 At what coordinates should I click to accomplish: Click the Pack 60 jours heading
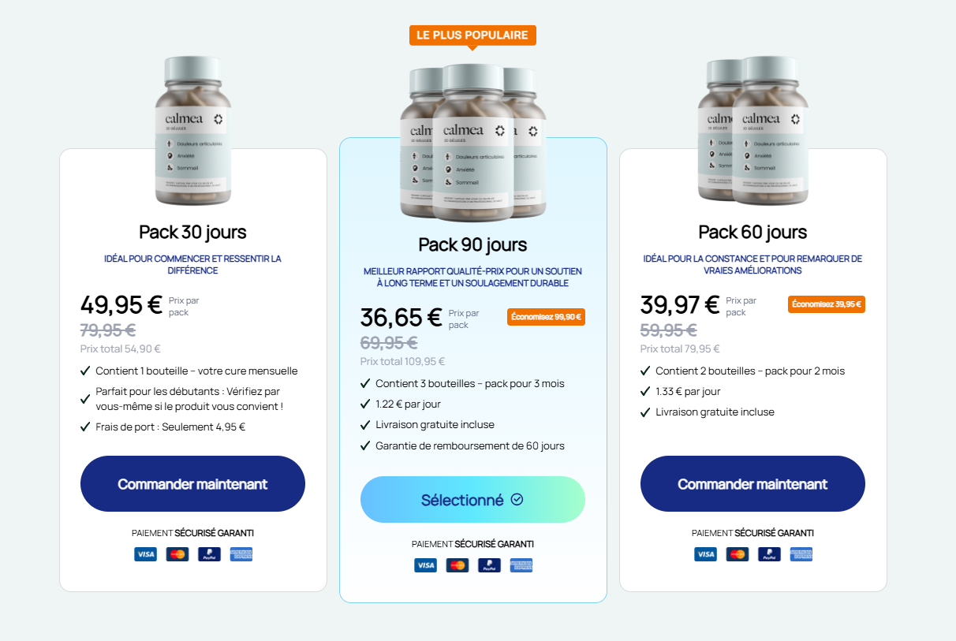pyautogui.click(x=752, y=232)
